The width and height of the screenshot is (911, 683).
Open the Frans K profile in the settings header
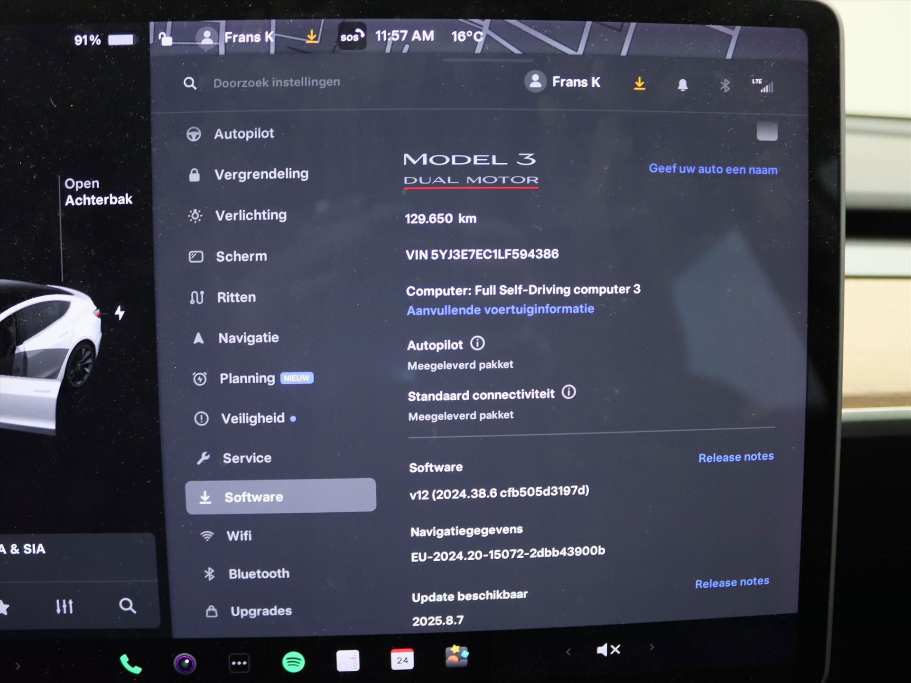[x=563, y=82]
